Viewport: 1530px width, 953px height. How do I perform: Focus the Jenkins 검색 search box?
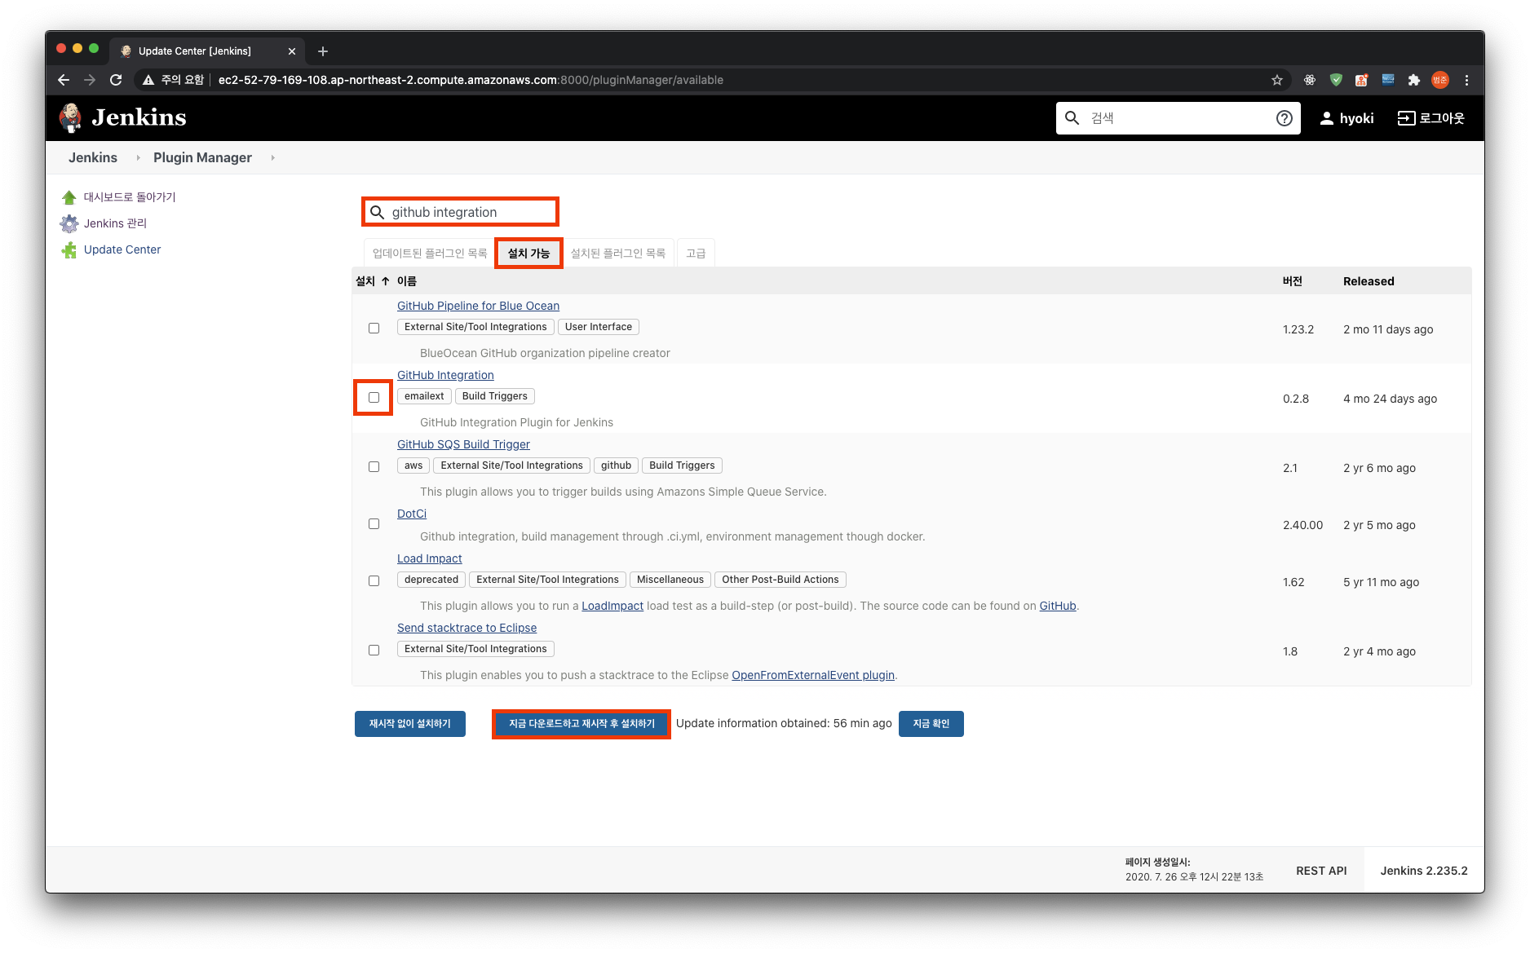[1178, 118]
